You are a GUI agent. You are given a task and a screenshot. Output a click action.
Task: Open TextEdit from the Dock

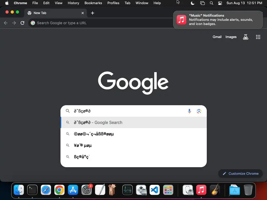(x=100, y=190)
